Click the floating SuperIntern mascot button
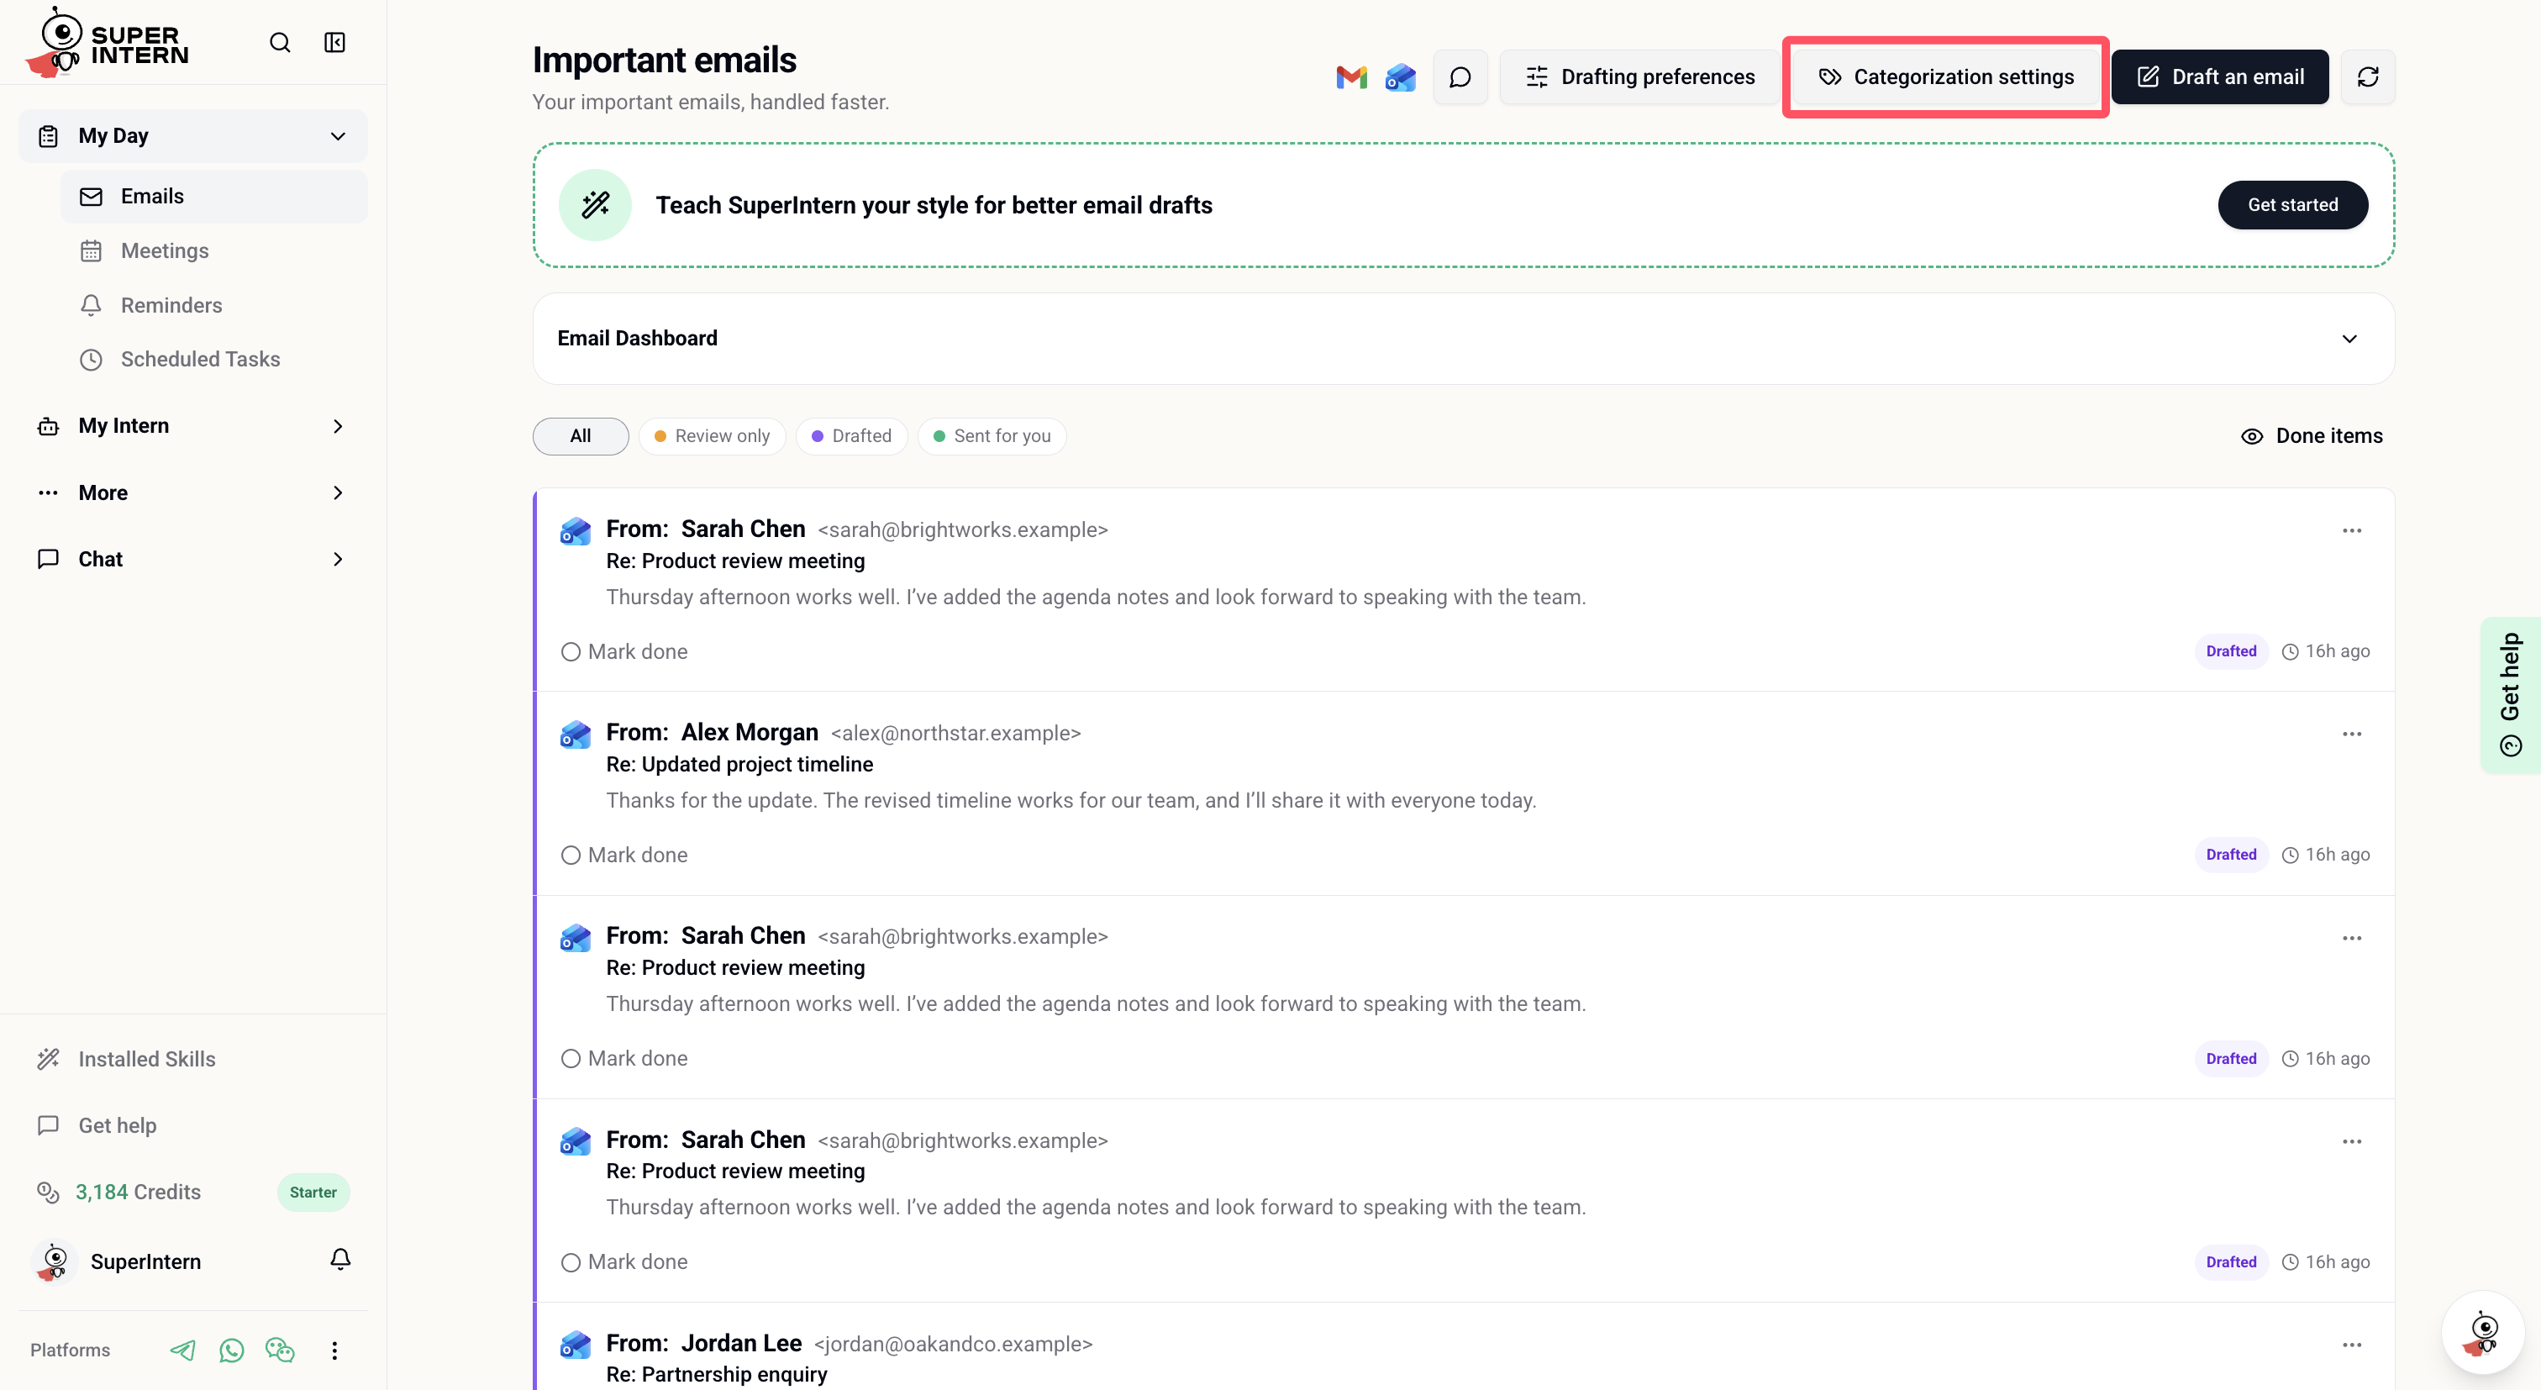Screen dimensions: 2541x1390 coord(2483,1332)
